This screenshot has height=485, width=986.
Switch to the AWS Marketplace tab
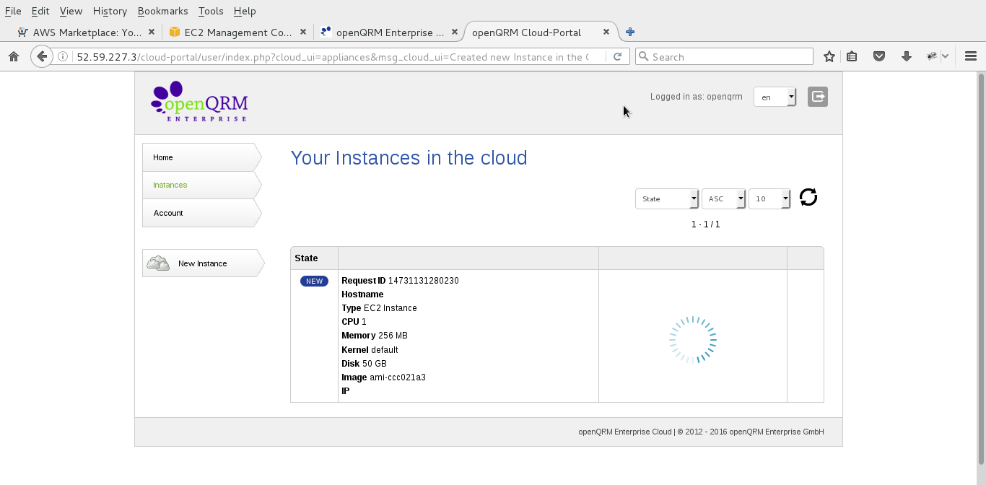pos(87,32)
